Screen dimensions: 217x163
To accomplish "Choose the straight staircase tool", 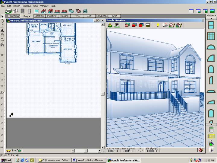I will pyautogui.click(x=43, y=11).
